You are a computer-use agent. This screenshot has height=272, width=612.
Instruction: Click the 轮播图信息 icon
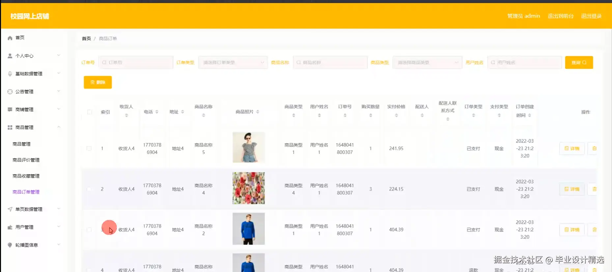pyautogui.click(x=10, y=245)
